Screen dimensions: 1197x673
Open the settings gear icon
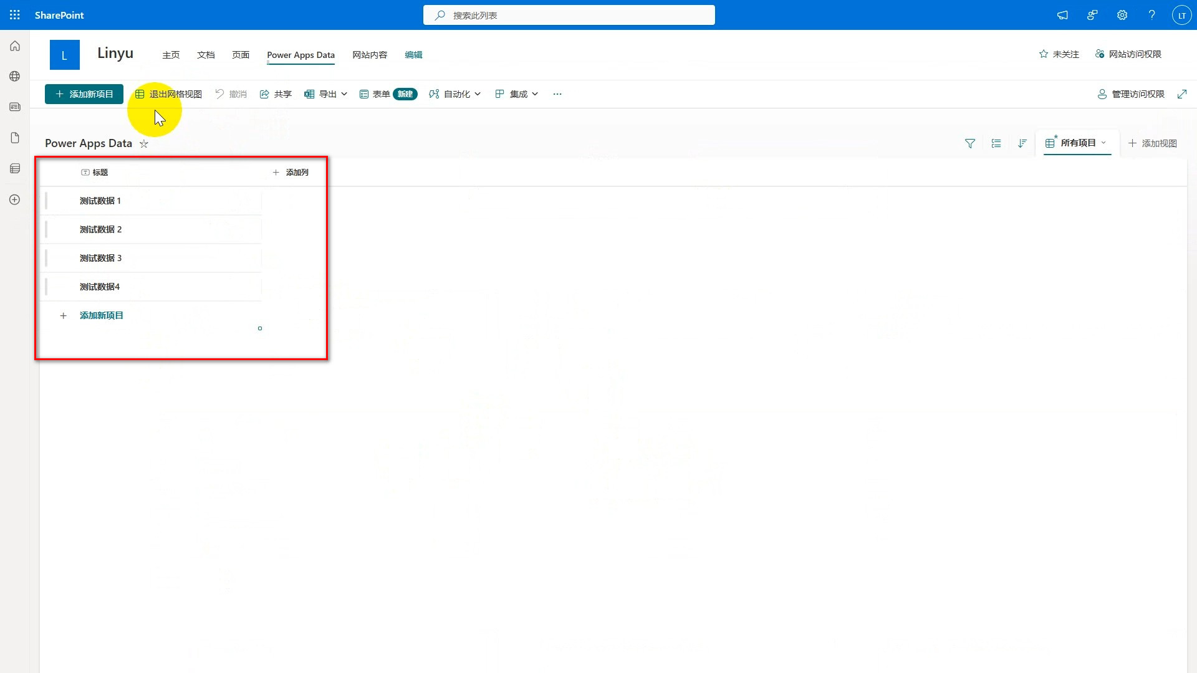(x=1122, y=15)
